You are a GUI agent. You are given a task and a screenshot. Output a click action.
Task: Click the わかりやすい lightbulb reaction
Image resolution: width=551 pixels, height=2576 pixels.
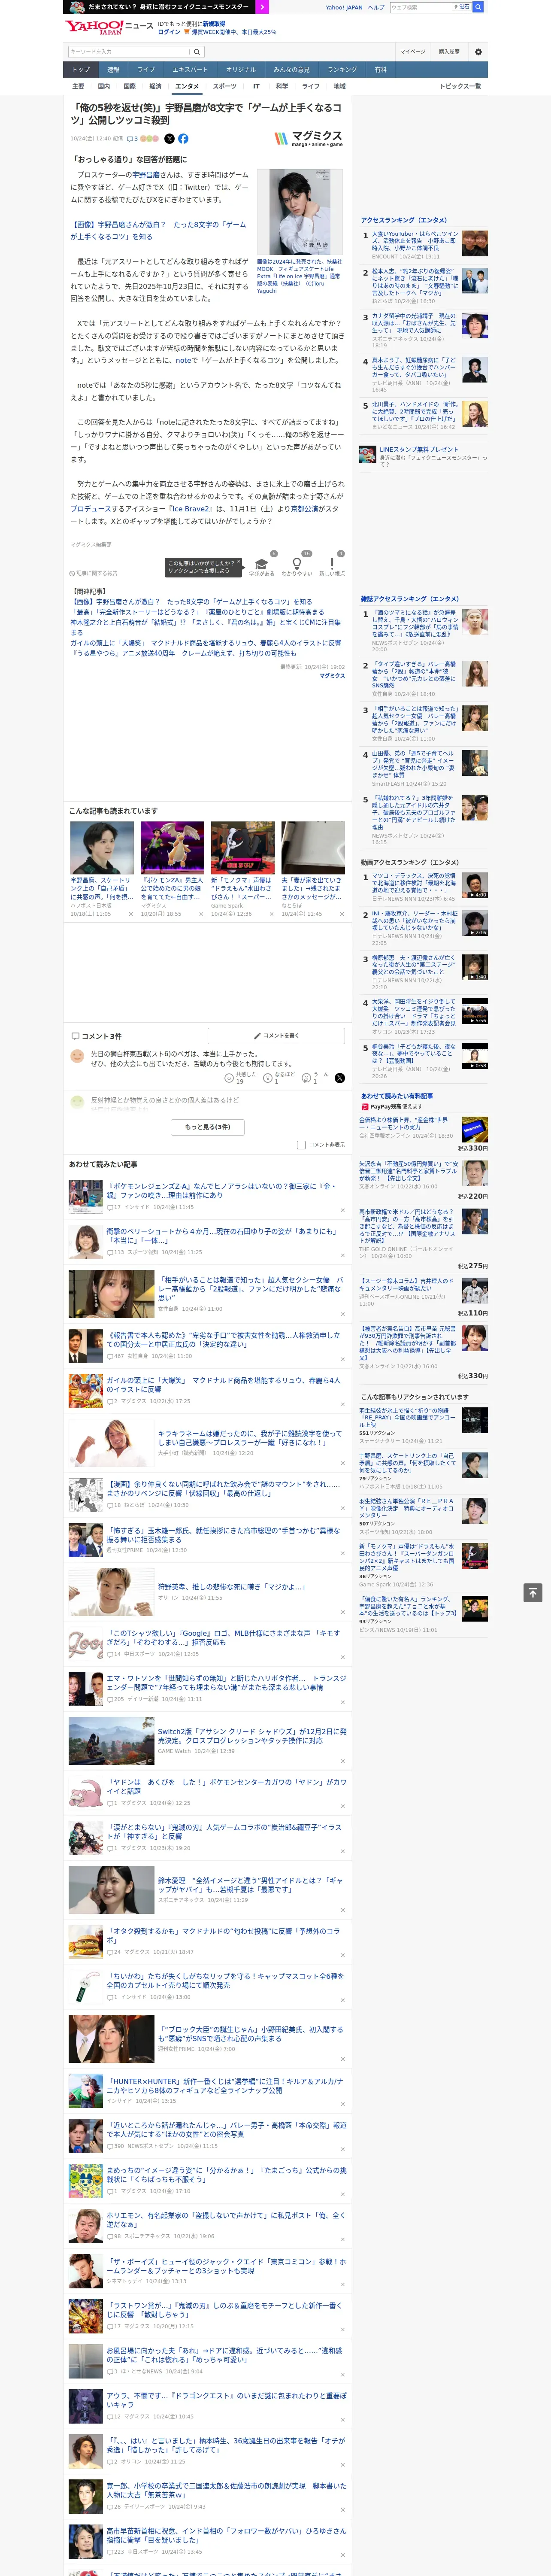tap(296, 565)
